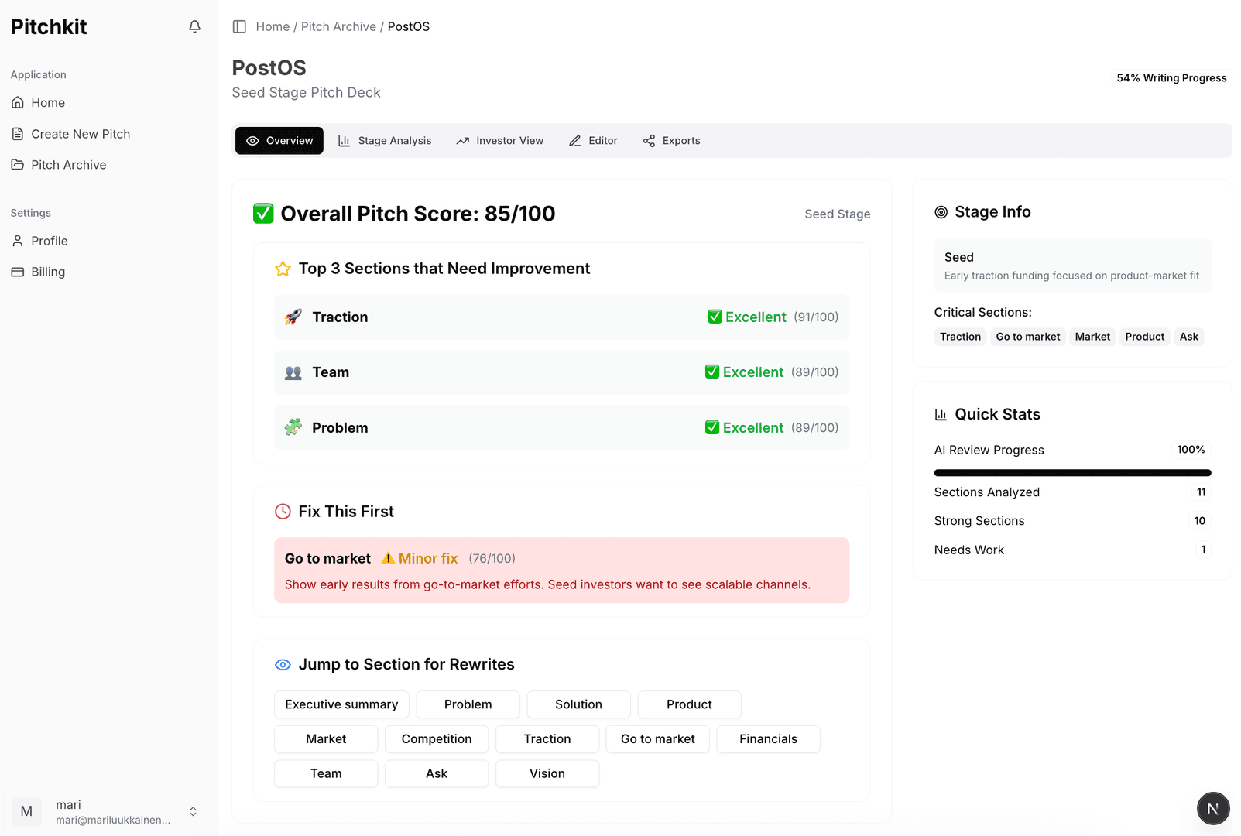
Task: Open notifications via the bell icon
Action: click(x=194, y=26)
